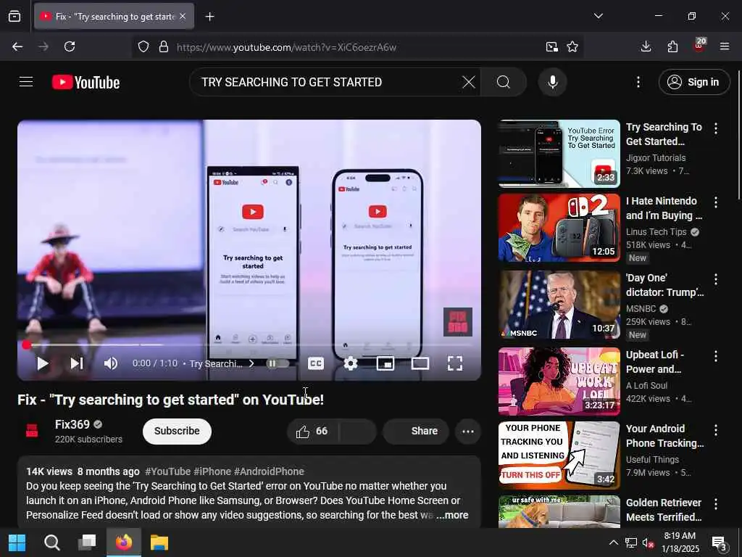Play the video

[x=42, y=363]
